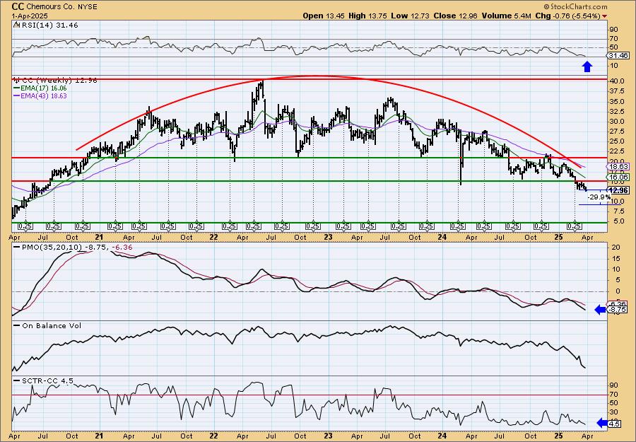
Task: Select the "1-Apr-2025" date text
Action: click(x=30, y=16)
